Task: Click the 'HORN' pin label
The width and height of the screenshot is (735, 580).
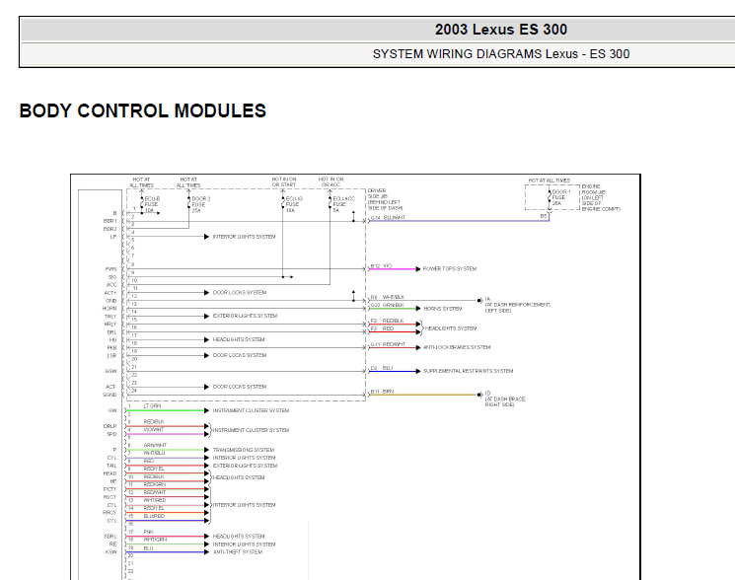Action: (x=110, y=309)
